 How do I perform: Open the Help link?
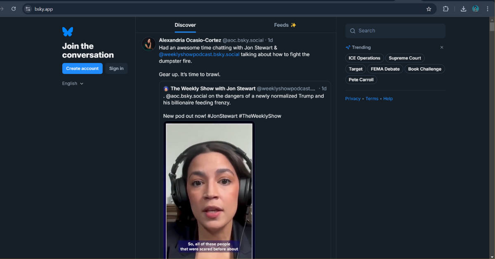(x=388, y=99)
